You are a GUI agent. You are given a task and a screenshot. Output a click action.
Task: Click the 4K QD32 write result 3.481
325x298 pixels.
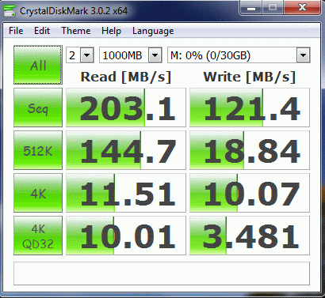pyautogui.click(x=250, y=236)
